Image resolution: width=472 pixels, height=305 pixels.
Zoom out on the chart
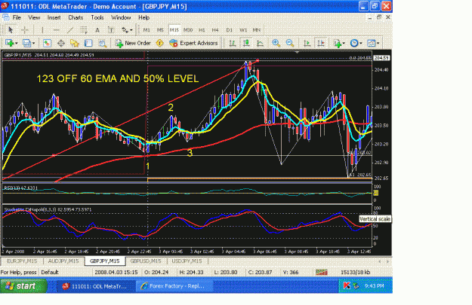pos(289,43)
